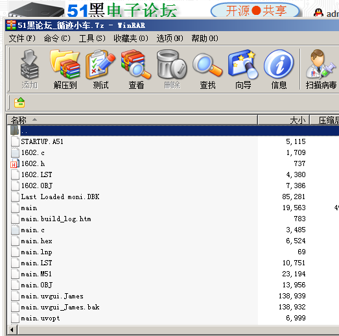
Task: Click the 开源共享 banner badge
Action: click(x=255, y=10)
